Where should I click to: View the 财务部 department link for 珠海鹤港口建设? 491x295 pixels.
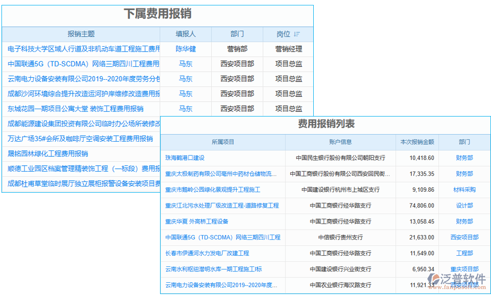(464, 158)
